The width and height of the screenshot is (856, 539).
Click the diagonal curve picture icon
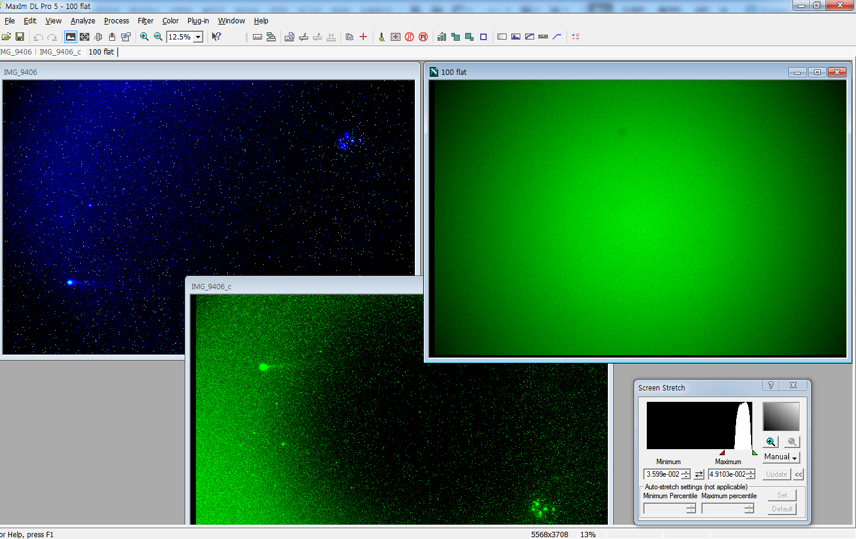point(529,37)
